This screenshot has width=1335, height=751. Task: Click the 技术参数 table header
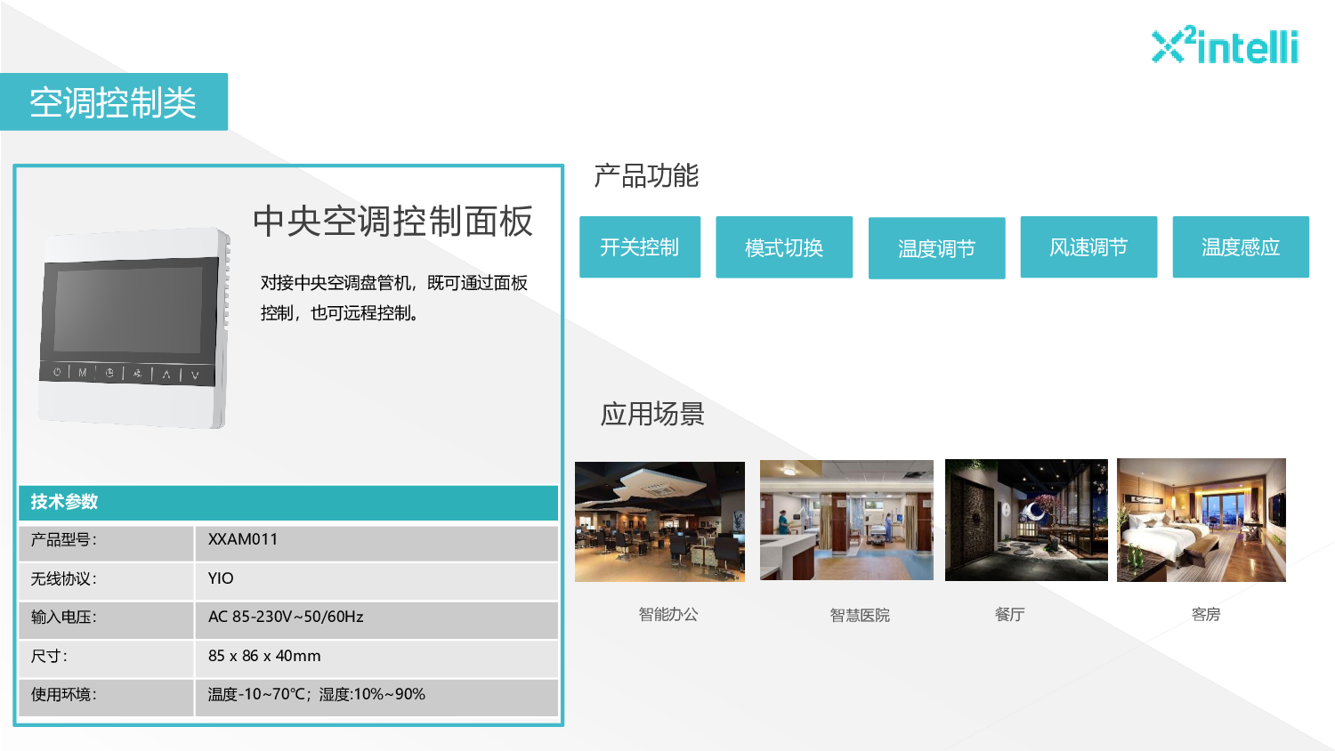[288, 503]
